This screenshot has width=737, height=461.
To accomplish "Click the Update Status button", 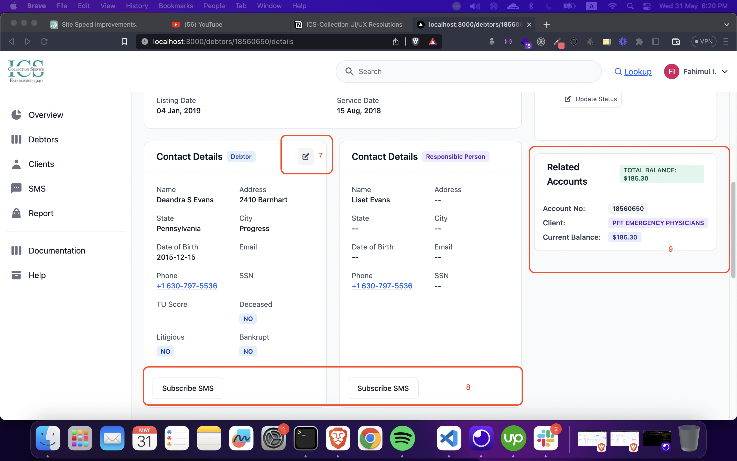I will (591, 99).
